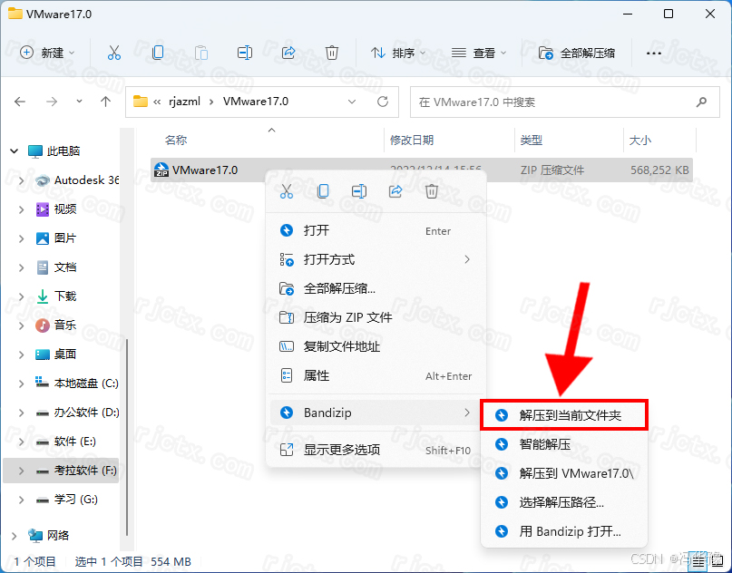Click the Paste icon in the top toolbar
732x573 pixels.
click(x=201, y=53)
